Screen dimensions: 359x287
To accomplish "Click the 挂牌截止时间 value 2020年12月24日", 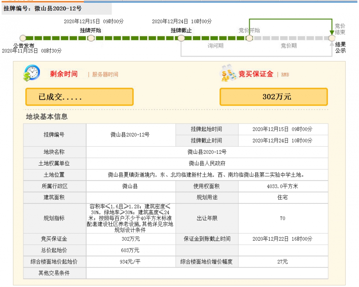I will pyautogui.click(x=283, y=141).
